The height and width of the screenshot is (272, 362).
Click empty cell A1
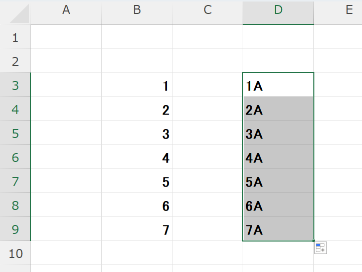click(x=66, y=37)
